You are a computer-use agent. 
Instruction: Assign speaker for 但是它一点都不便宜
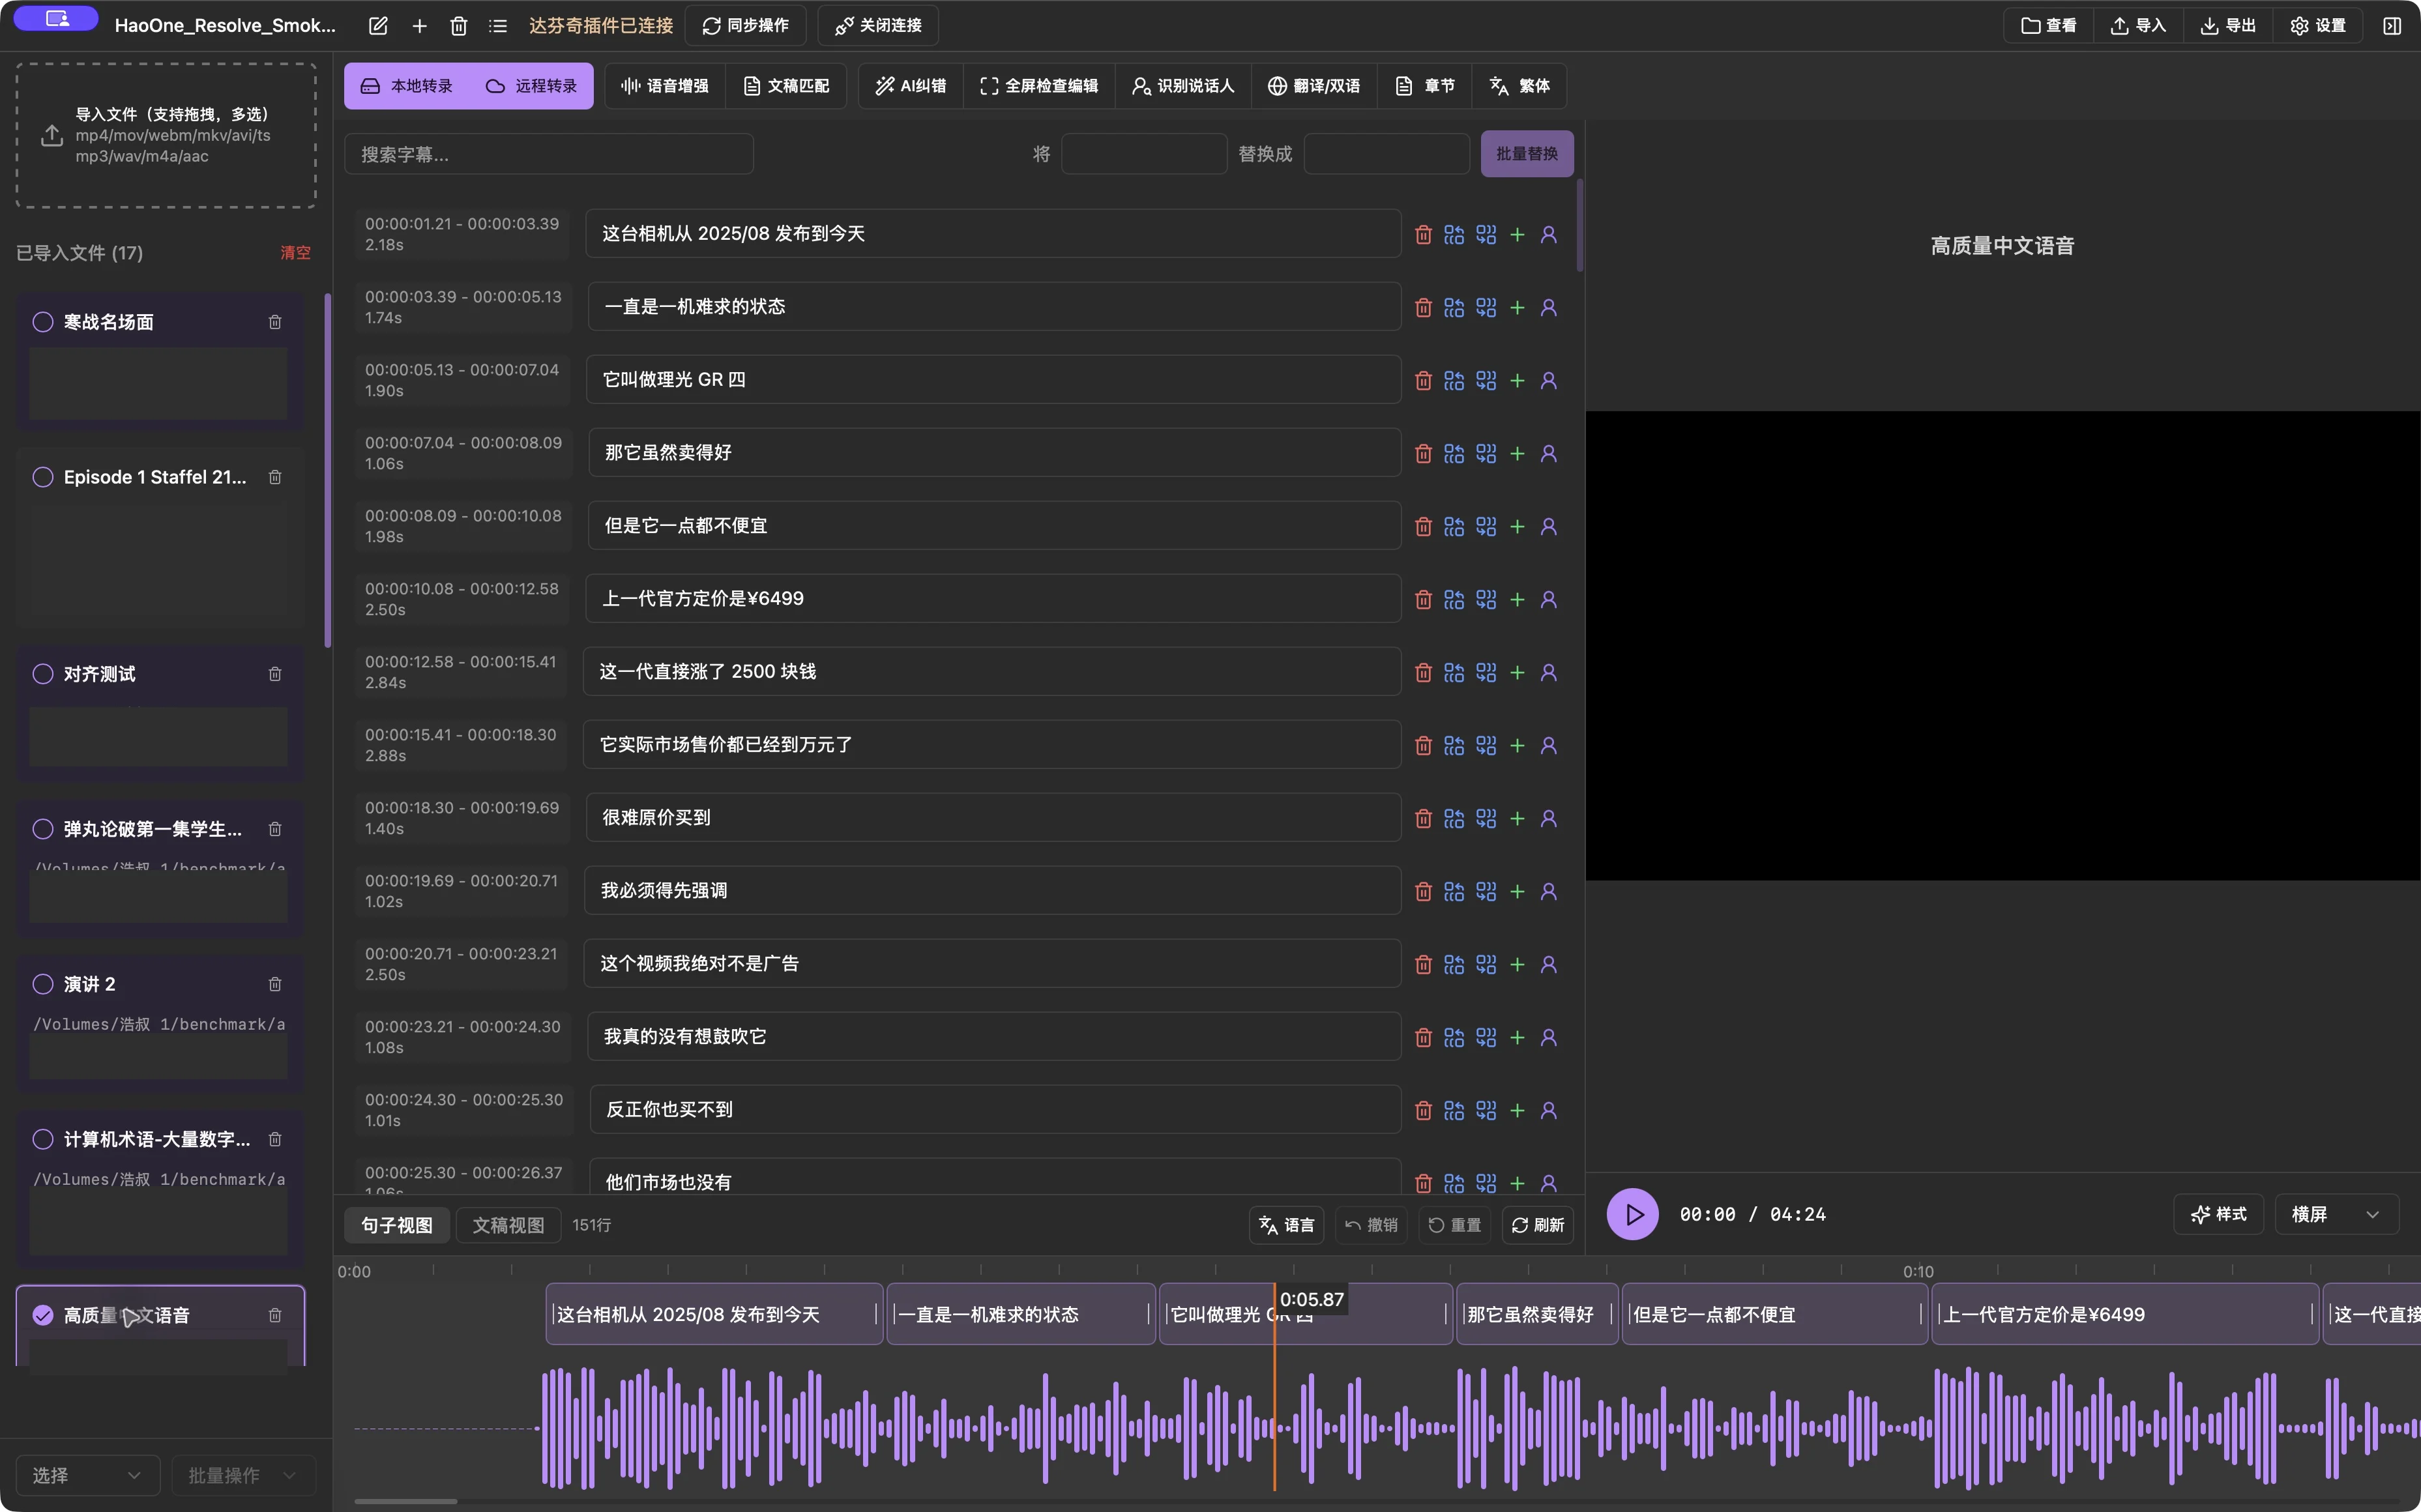(1548, 526)
